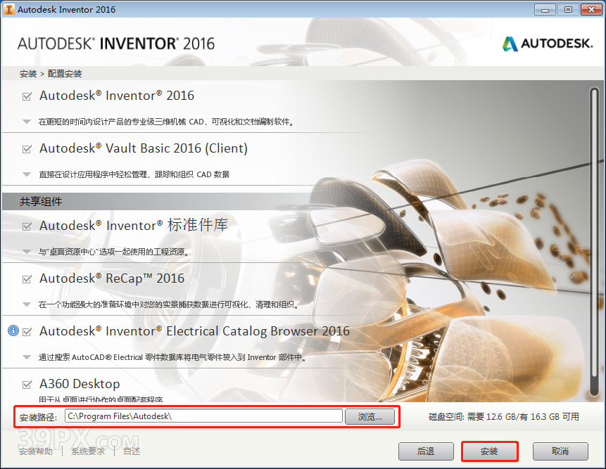Click the 后退 (Back) button
Viewport: 606px width, 469px height.
[426, 451]
